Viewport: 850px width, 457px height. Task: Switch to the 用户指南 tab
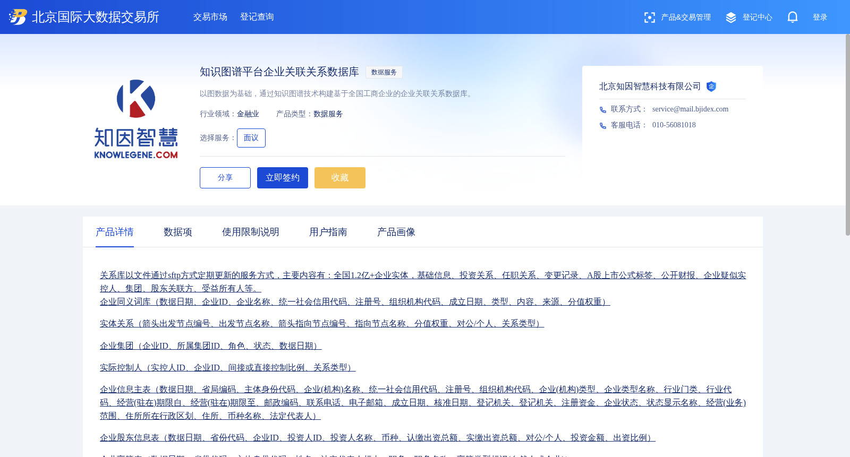(328, 232)
